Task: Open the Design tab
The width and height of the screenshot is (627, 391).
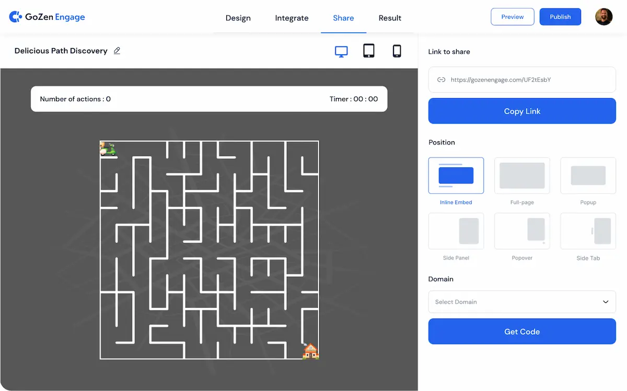Action: [238, 18]
